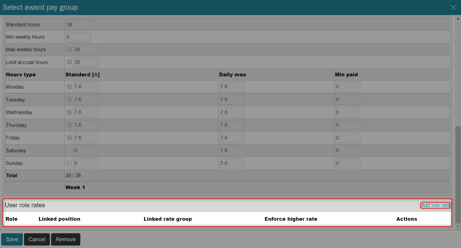
Task: Click Sunday standard hours field
Action: point(86,163)
